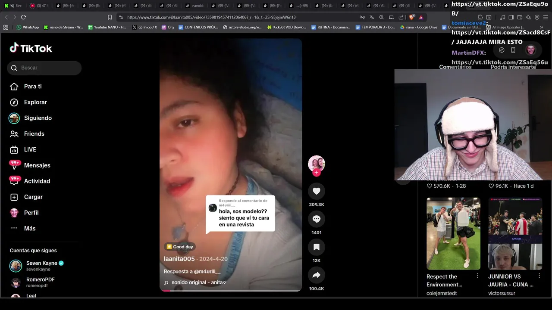Open the browser apps grid icon
The width and height of the screenshot is (552, 310).
(x=6, y=27)
